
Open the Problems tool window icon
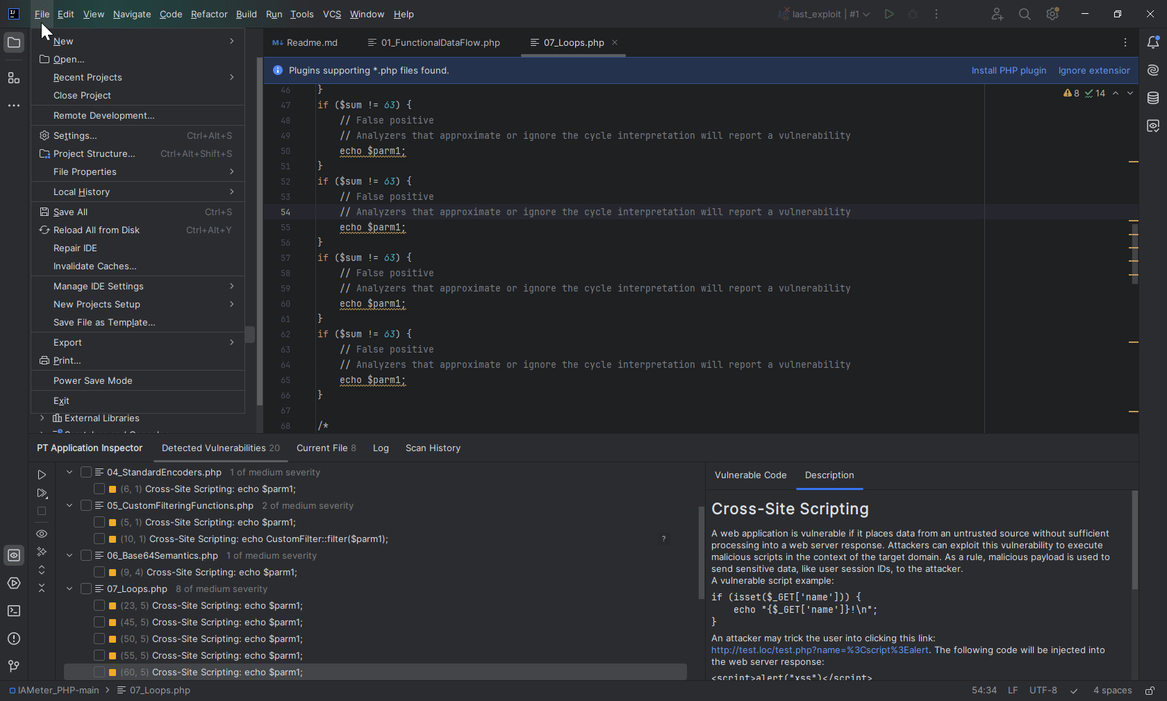[x=14, y=639]
